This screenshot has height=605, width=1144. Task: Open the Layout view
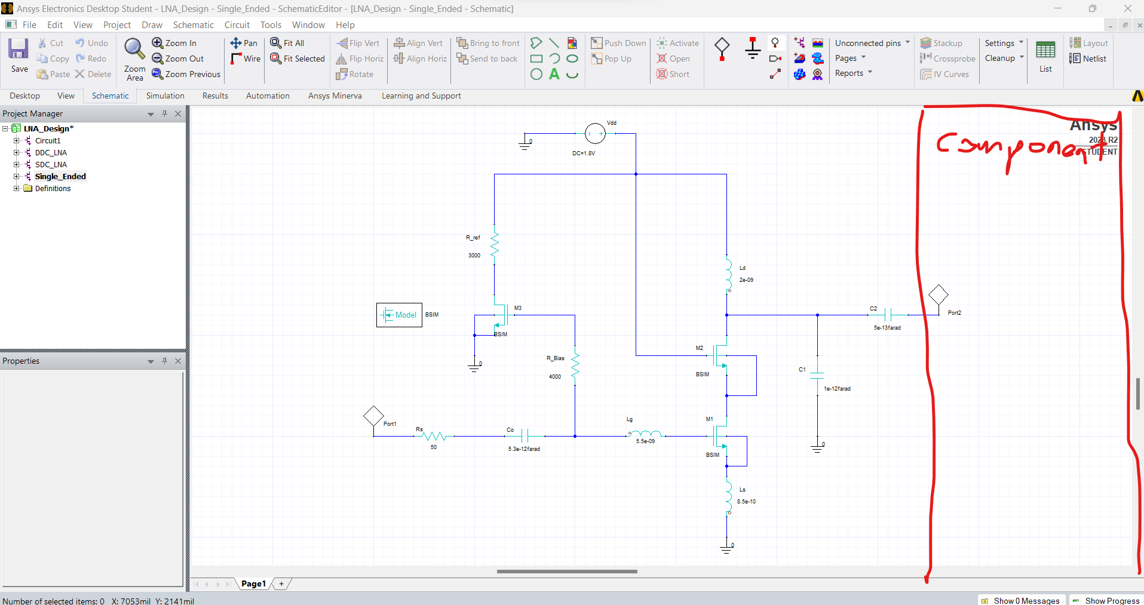tap(1088, 43)
